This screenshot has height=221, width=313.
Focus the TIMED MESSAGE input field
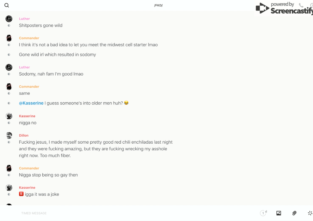click(x=126, y=213)
